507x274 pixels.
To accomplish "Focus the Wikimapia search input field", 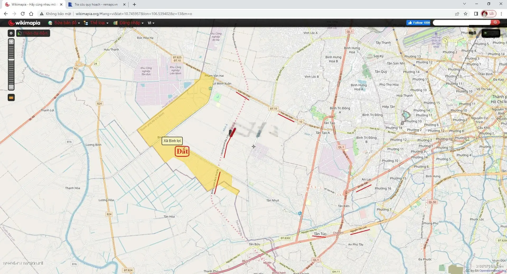I will (x=462, y=23).
